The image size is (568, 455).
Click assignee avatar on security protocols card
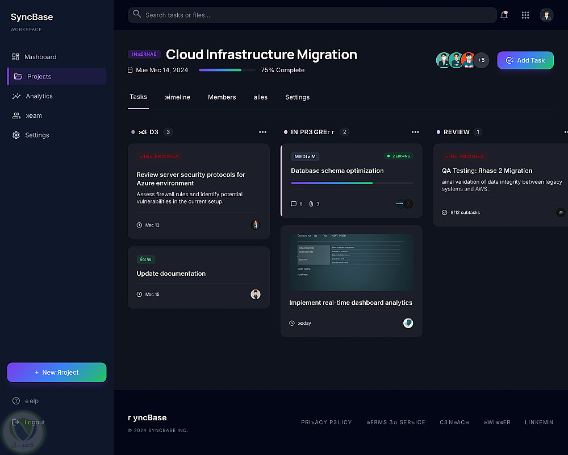(256, 225)
